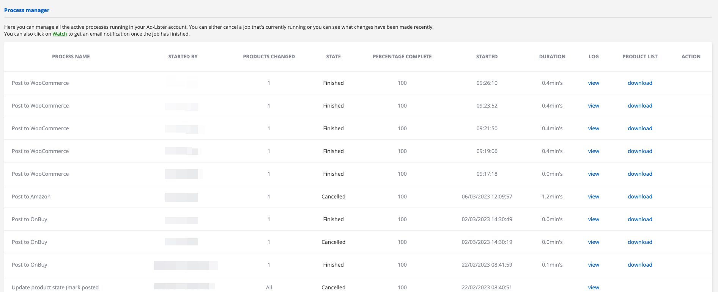Screen dimensions: 718x292
Task: View log for the 09:17:18 WooCommerce process
Action: pyautogui.click(x=594, y=174)
